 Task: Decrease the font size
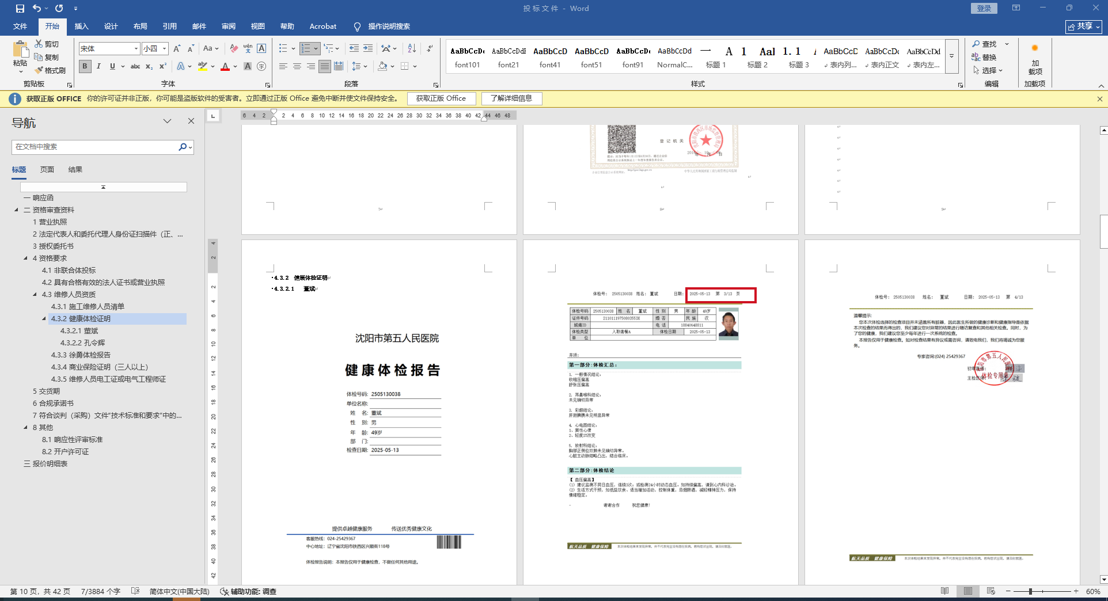[x=191, y=49]
